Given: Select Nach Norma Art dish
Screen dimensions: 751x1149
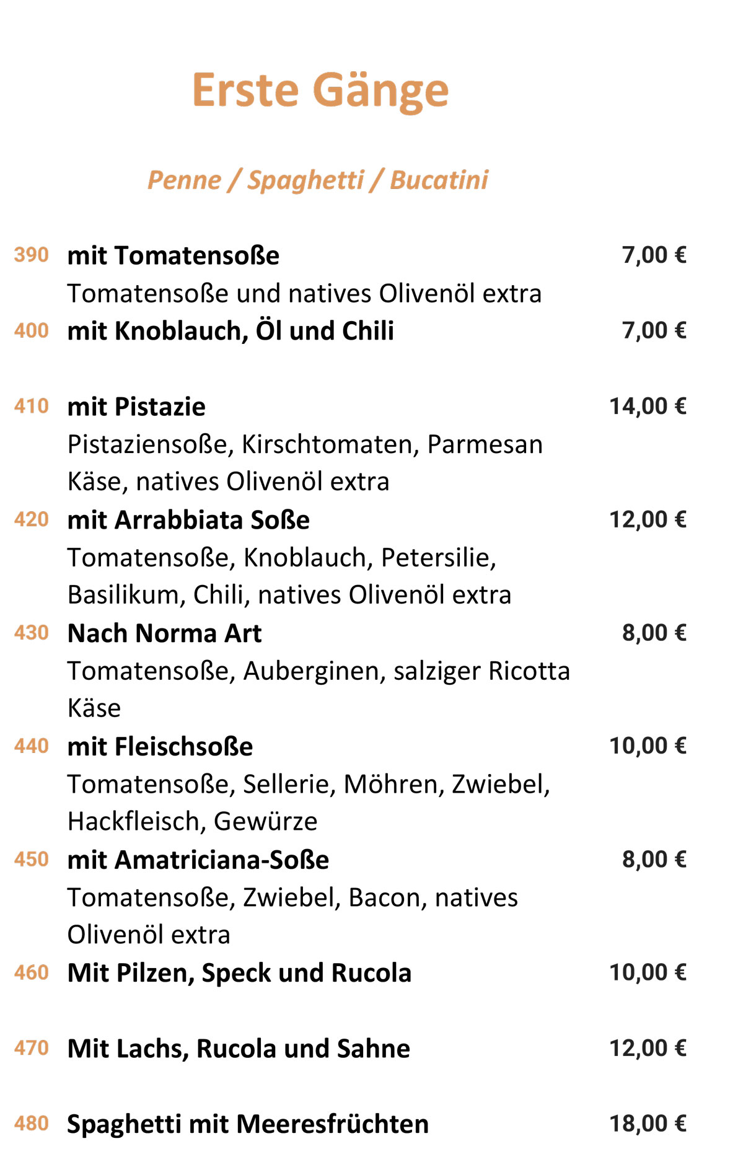Looking at the screenshot, I should tap(164, 633).
